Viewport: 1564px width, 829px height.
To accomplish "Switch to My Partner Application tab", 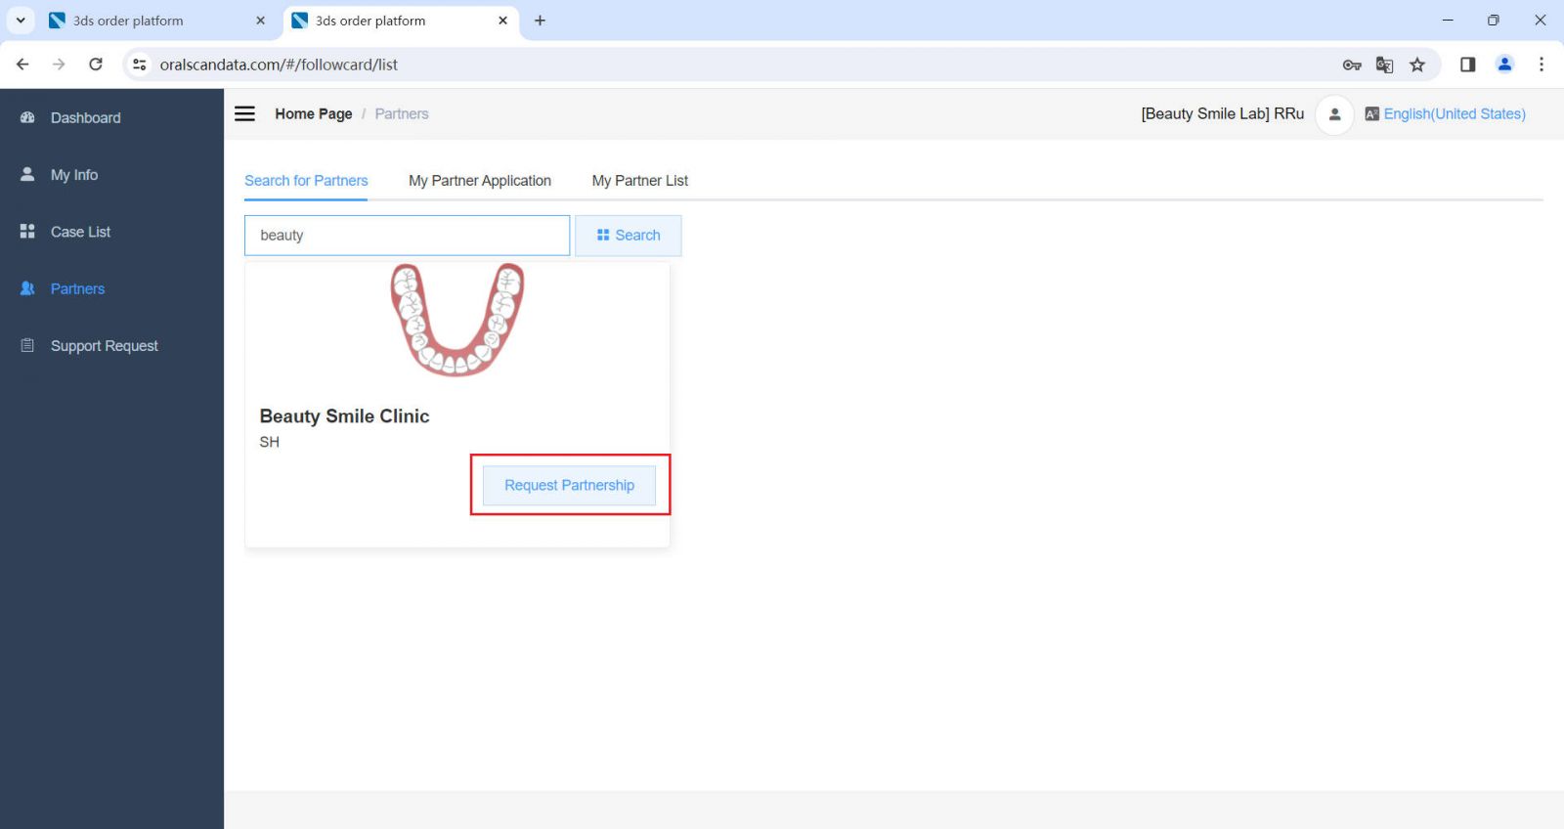I will coord(480,181).
